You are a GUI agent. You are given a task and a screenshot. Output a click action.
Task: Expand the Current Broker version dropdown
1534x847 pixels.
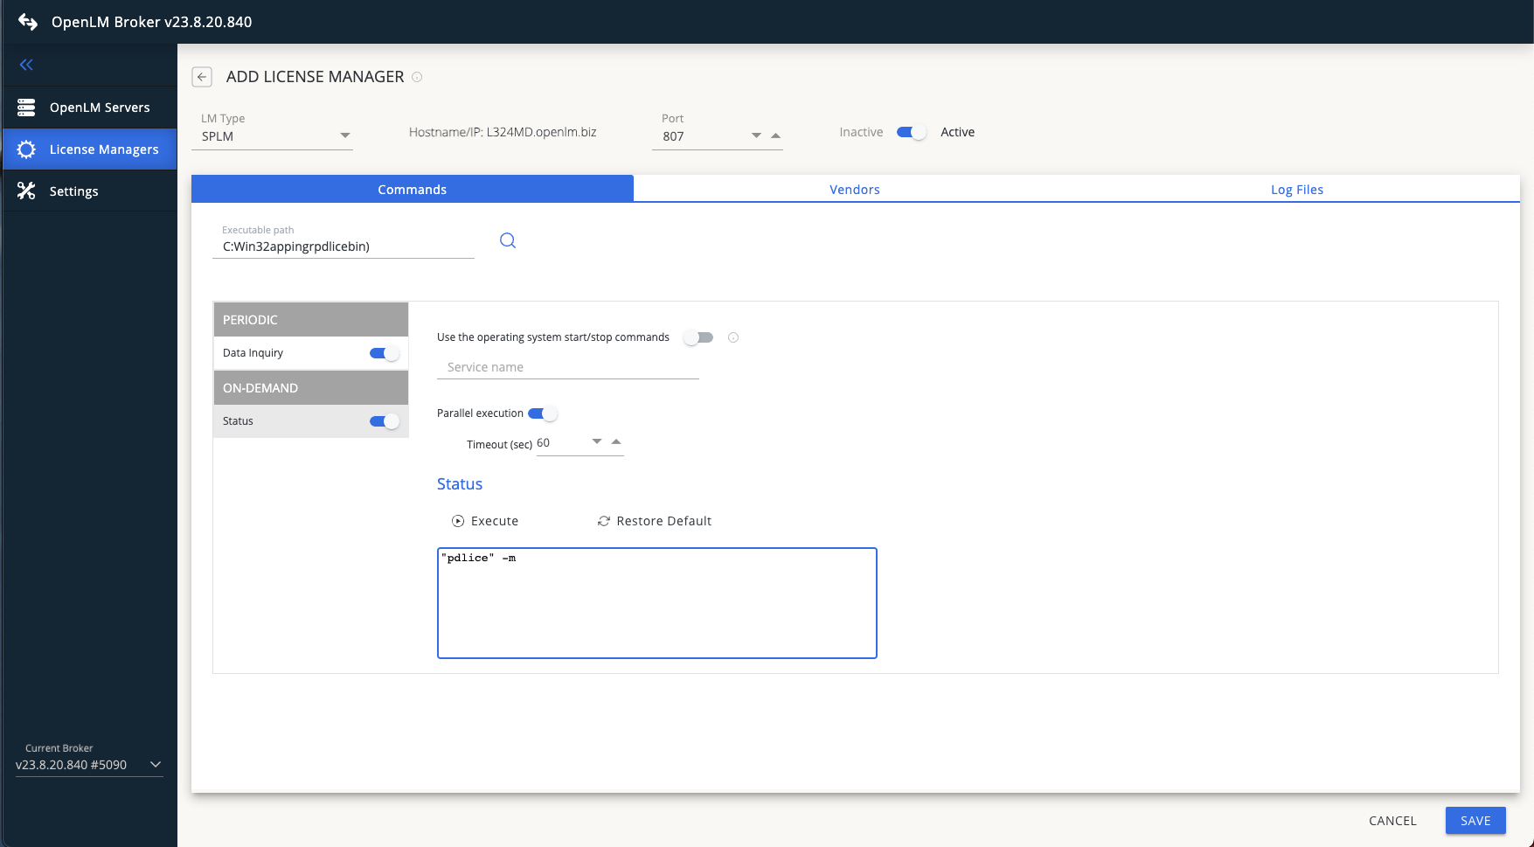156,765
